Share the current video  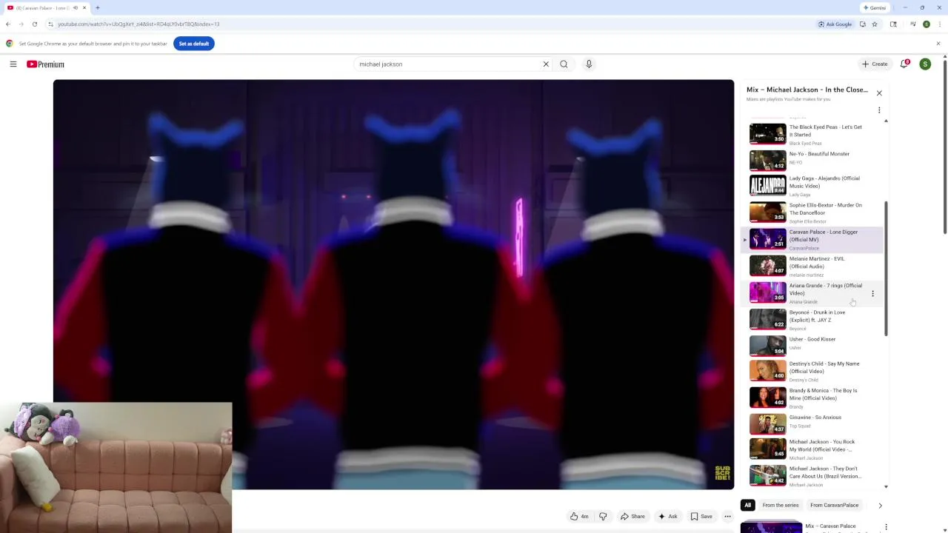click(x=632, y=517)
